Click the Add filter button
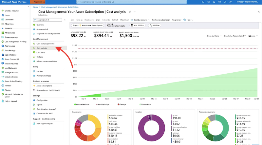Image resolution: width=262 pixels, height=145 pixels. pos(155,26)
